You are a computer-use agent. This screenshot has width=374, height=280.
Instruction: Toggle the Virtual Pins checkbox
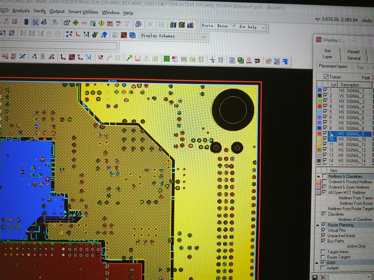coord(323,230)
